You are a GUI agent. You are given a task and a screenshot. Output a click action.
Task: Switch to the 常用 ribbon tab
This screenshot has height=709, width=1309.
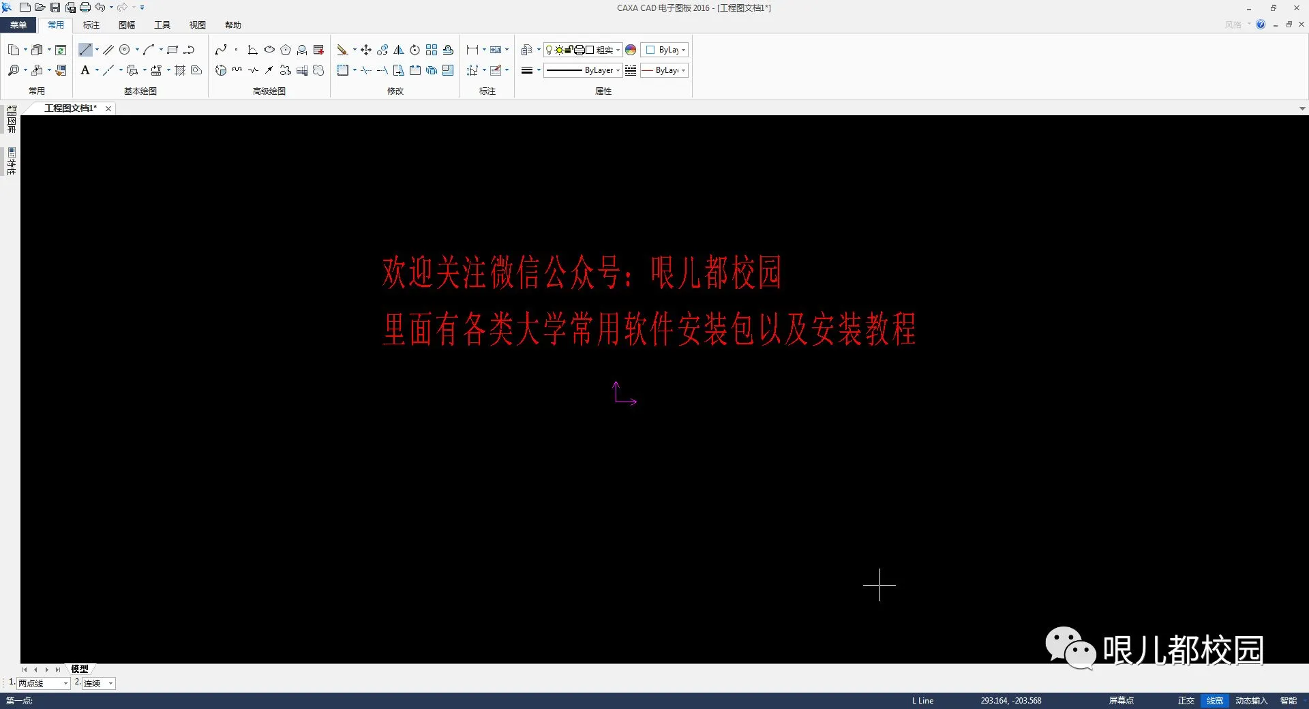click(x=56, y=25)
